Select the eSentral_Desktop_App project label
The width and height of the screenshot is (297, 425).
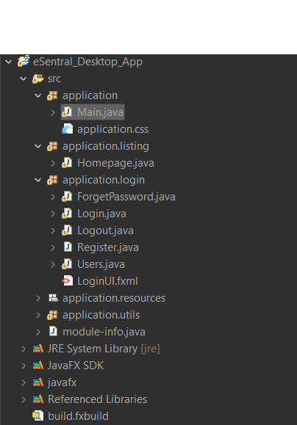[x=87, y=62]
